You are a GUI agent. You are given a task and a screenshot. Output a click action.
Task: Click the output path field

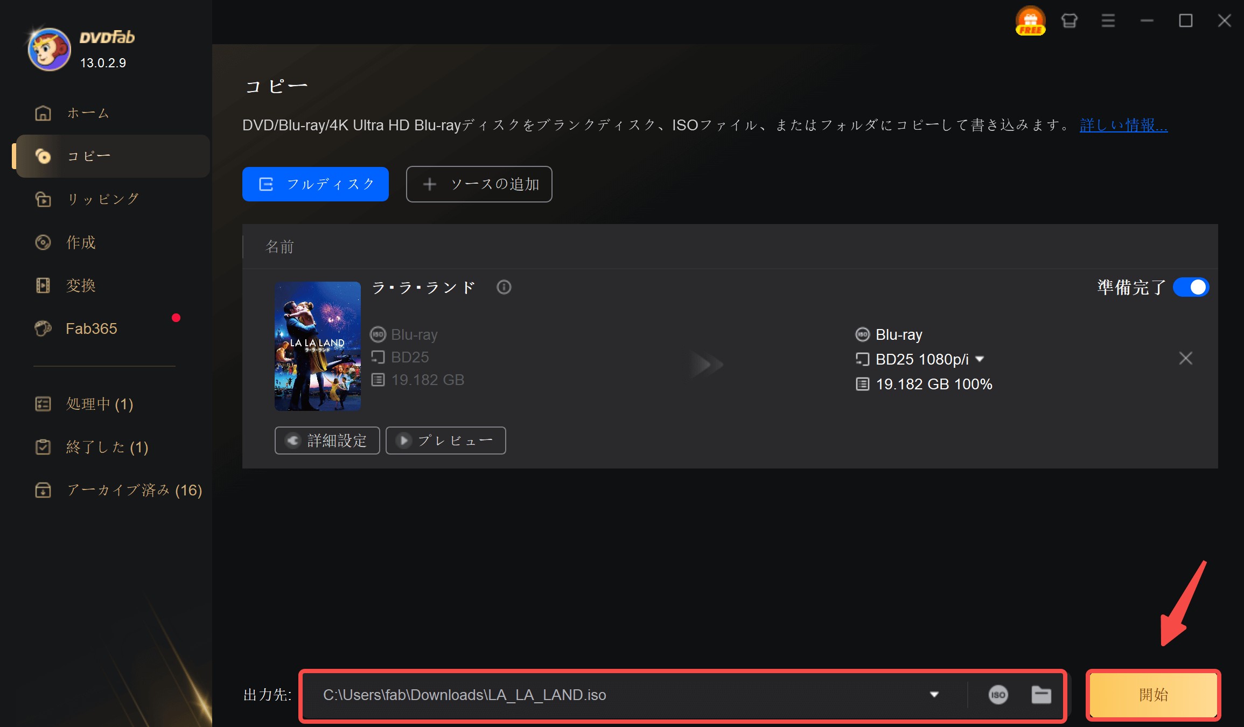(x=619, y=695)
